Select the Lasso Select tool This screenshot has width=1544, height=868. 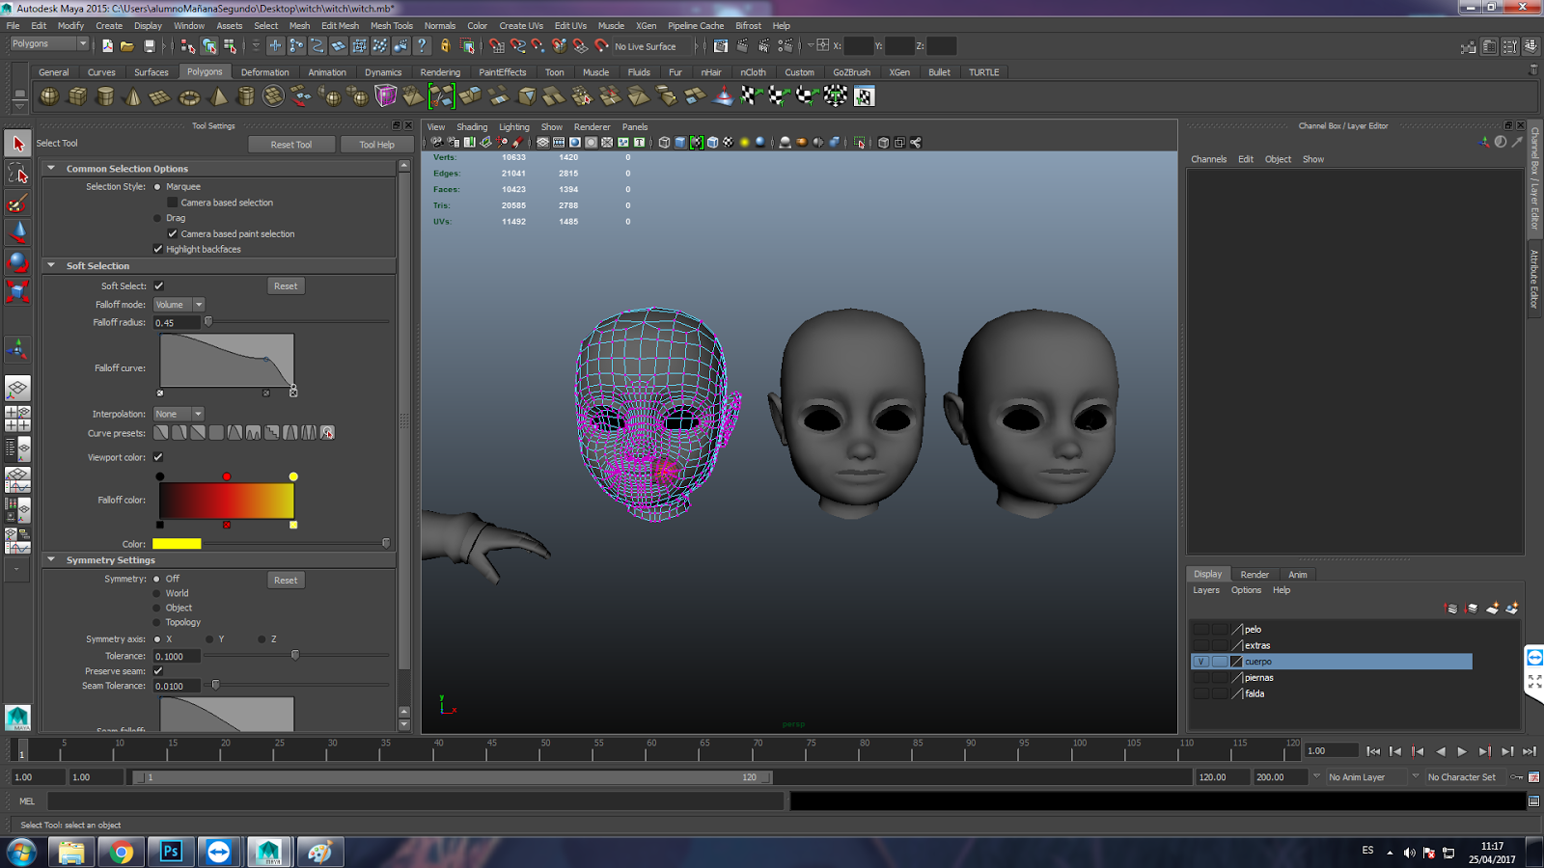[x=17, y=174]
